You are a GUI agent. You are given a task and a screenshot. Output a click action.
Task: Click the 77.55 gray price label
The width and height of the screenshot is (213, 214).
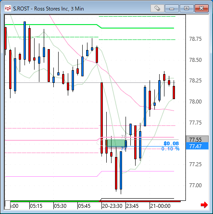(197, 139)
